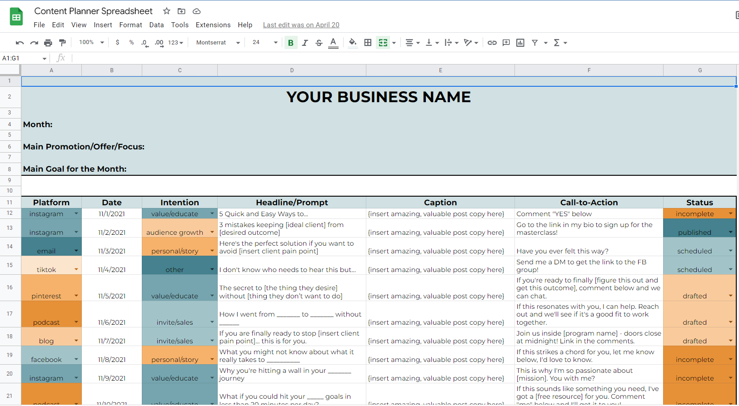Open the Fill color picker
This screenshot has width=739, height=406.
pos(352,43)
